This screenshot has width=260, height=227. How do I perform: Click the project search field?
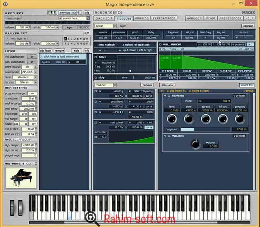[x=74, y=18]
